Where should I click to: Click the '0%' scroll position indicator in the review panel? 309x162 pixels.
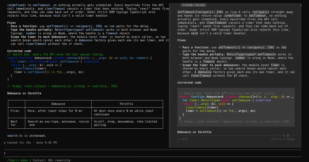[288, 136]
